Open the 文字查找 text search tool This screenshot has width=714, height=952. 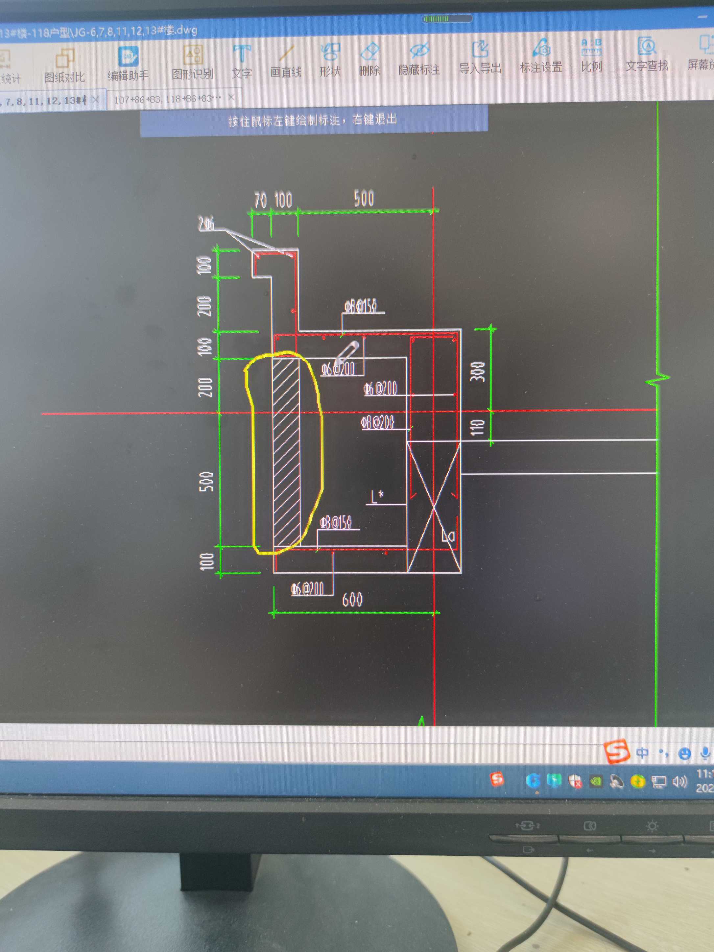tap(646, 54)
